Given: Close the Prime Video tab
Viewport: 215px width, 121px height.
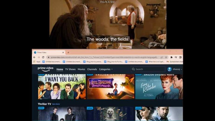Looking at the screenshot, I should [63, 52].
